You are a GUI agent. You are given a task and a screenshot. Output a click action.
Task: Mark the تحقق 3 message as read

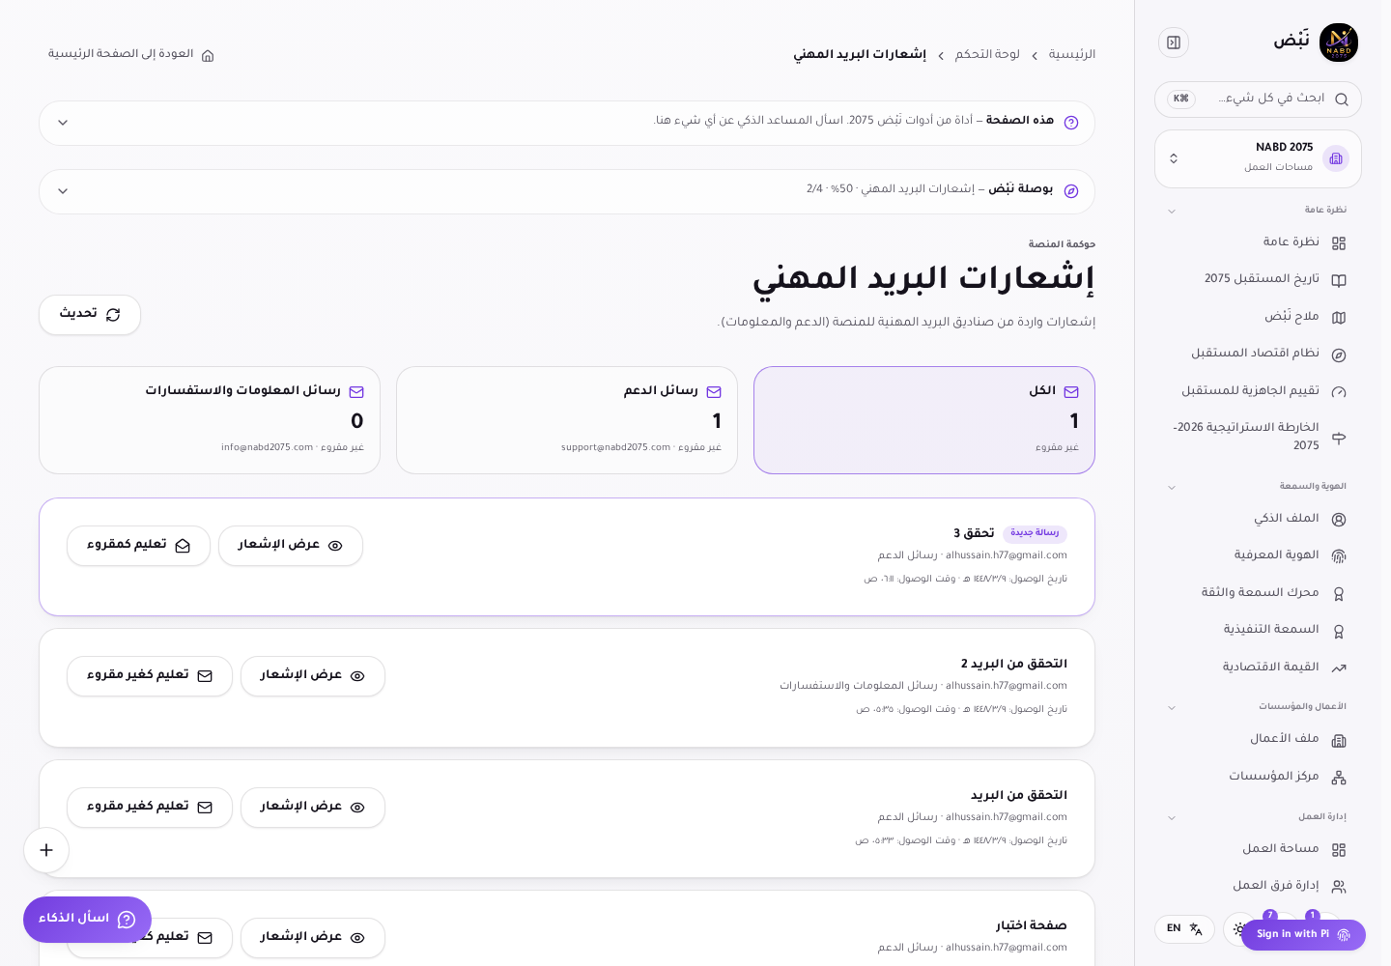pyautogui.click(x=138, y=546)
